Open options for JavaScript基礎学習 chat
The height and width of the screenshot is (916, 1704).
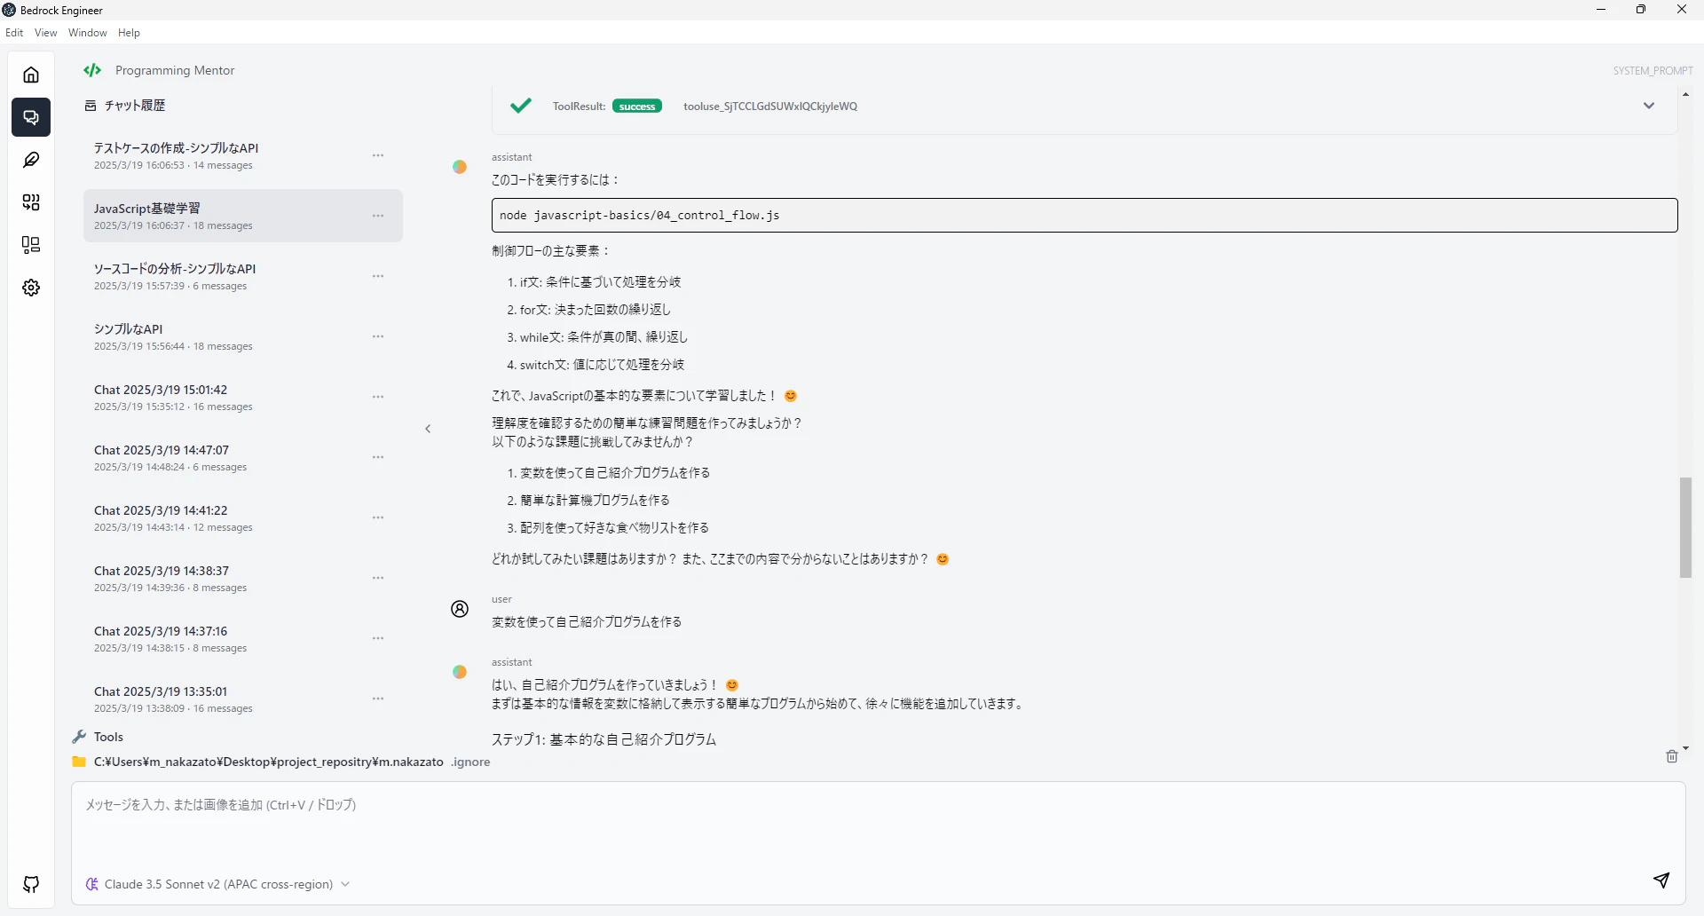tap(378, 216)
